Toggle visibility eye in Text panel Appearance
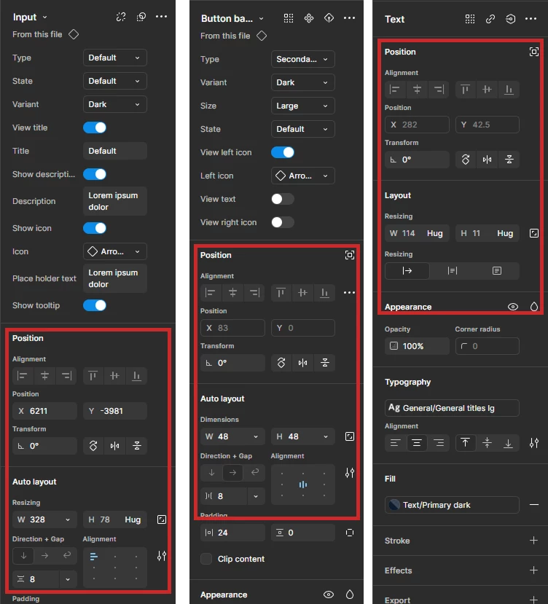 512,307
